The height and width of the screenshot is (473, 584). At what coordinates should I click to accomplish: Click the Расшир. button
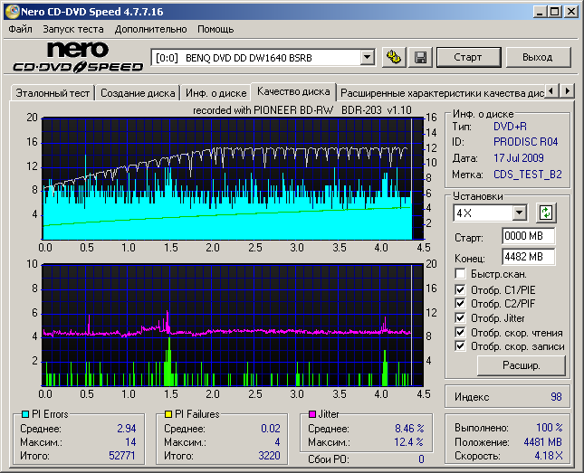(x=521, y=366)
